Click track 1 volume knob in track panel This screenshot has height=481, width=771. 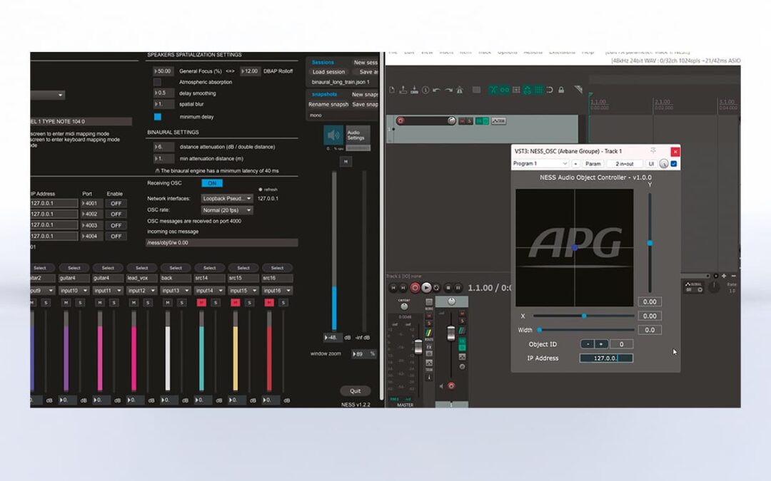451,120
